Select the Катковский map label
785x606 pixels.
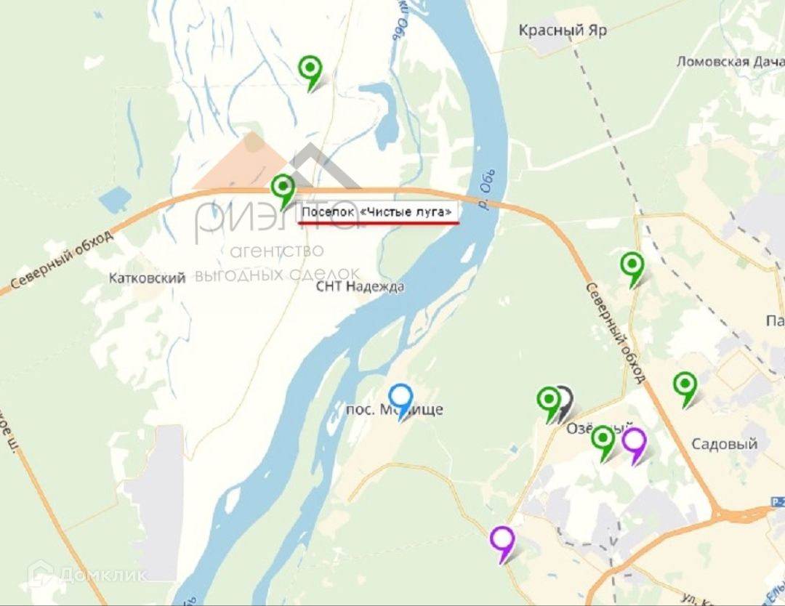(x=147, y=278)
